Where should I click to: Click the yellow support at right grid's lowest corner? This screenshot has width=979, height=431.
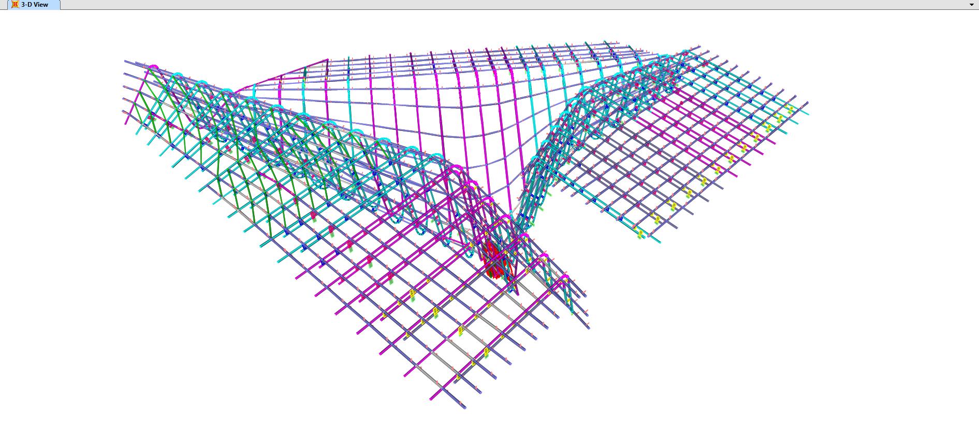coord(641,235)
